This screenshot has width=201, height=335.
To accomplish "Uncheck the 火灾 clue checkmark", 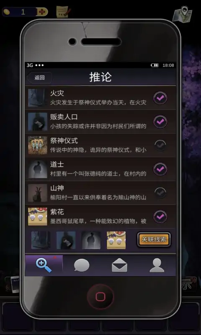I will [x=160, y=98].
